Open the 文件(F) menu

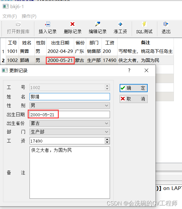[x=10, y=16]
